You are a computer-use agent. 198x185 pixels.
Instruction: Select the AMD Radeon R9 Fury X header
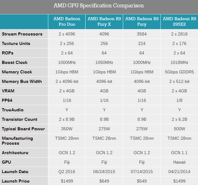pos(104,21)
